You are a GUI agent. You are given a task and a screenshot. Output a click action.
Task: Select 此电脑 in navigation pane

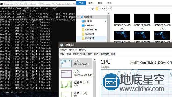[x=88, y=21]
